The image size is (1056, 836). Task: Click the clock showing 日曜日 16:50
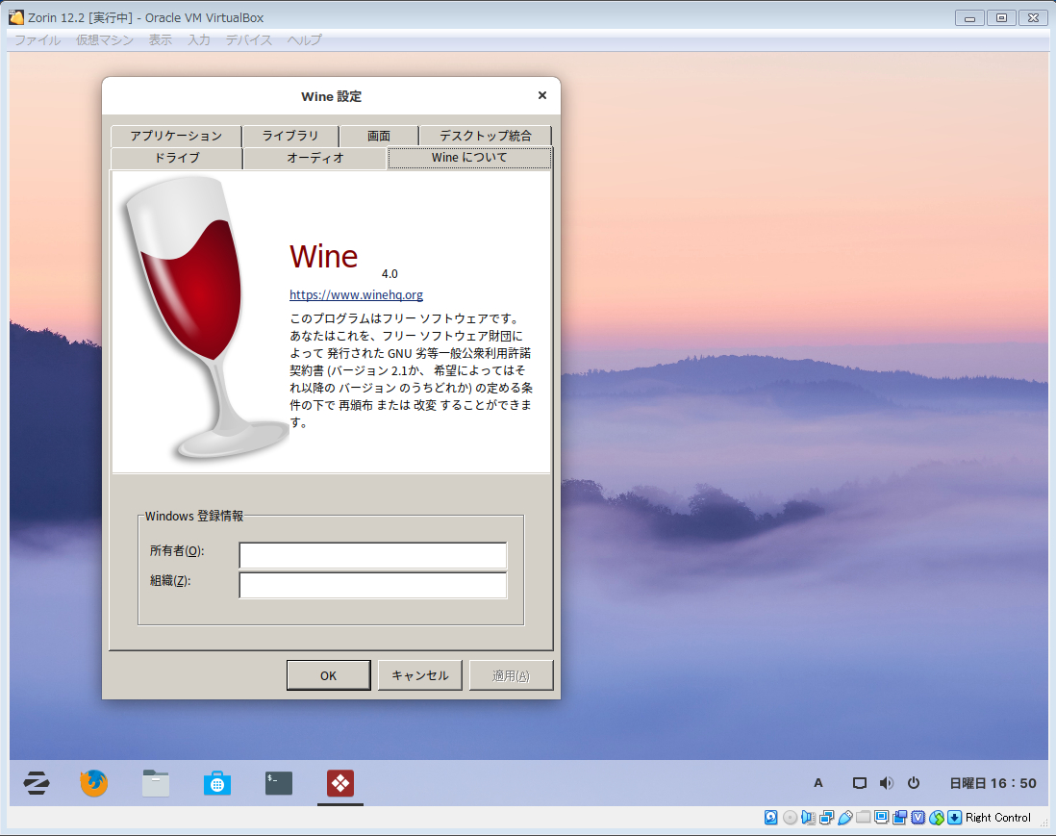pos(993,783)
